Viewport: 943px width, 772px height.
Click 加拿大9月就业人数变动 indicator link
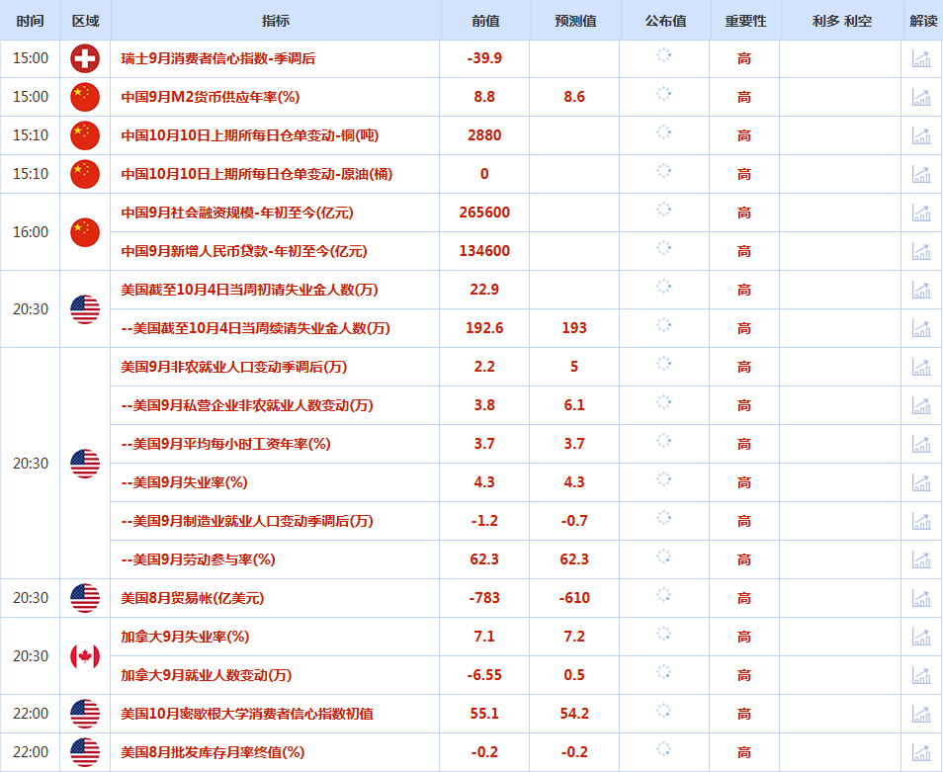click(206, 675)
